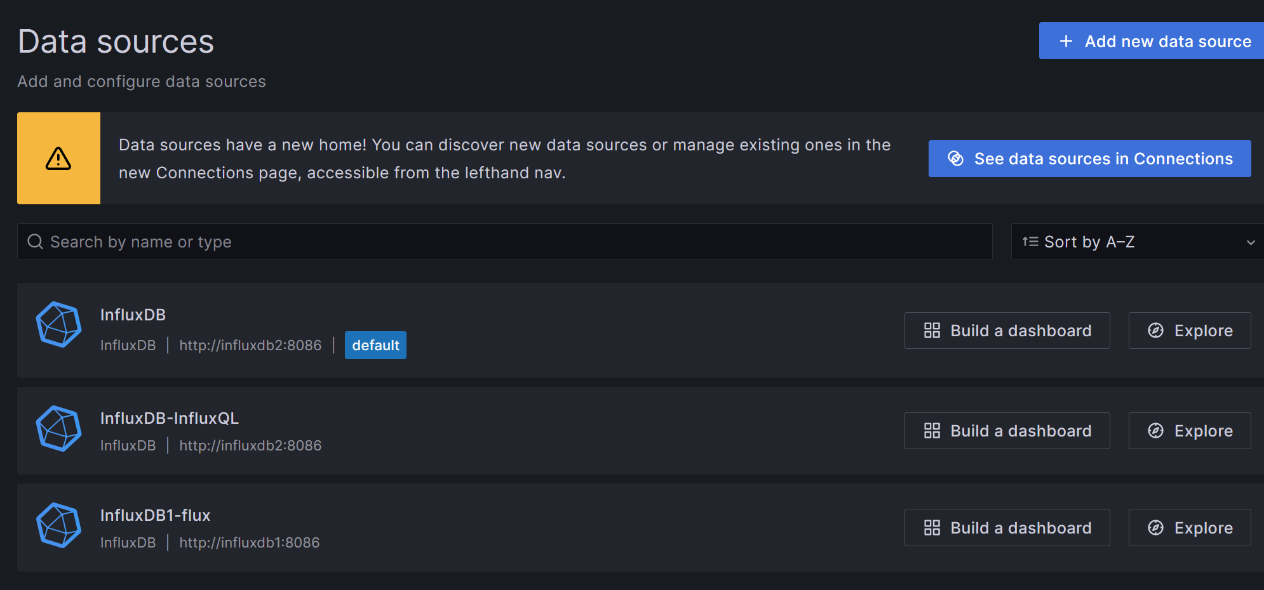Explore the default InfluxDB data source
The height and width of the screenshot is (590, 1264).
tap(1190, 331)
